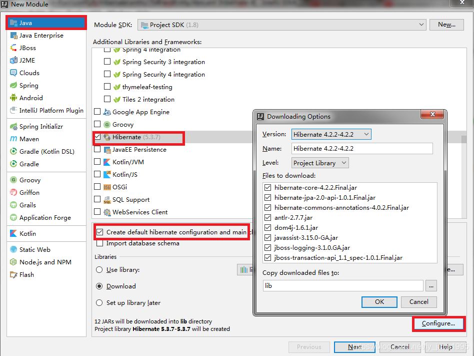The width and height of the screenshot is (474, 356).
Task: Check Import database schema
Action: coord(100,243)
